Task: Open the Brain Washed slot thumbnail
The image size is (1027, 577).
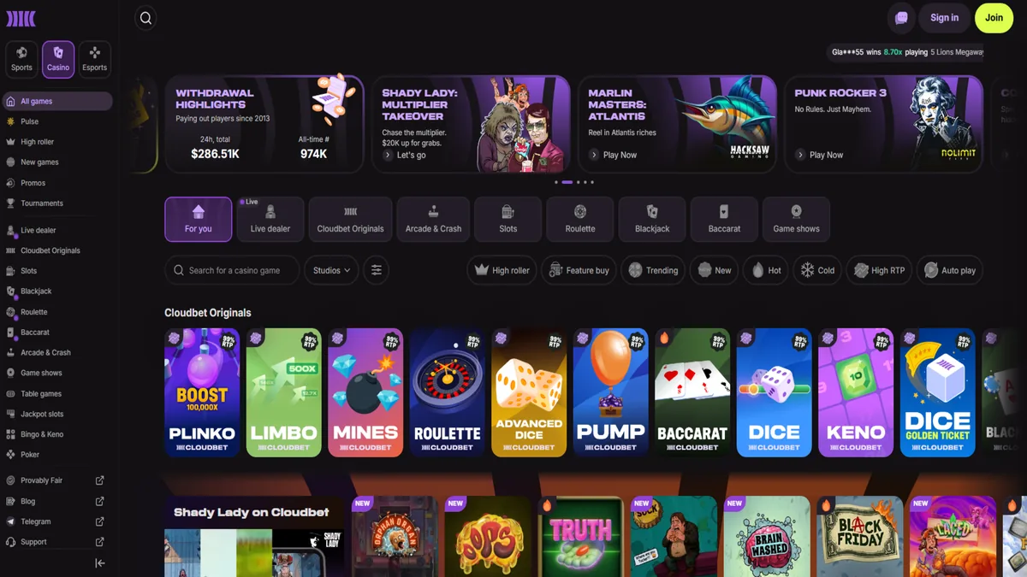Action: click(x=767, y=536)
